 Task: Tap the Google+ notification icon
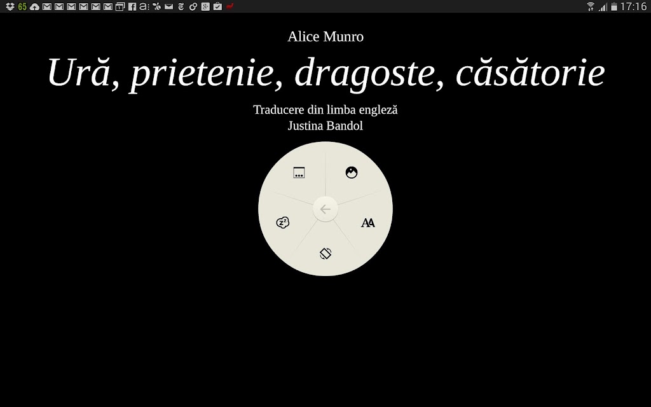pyautogui.click(x=205, y=6)
